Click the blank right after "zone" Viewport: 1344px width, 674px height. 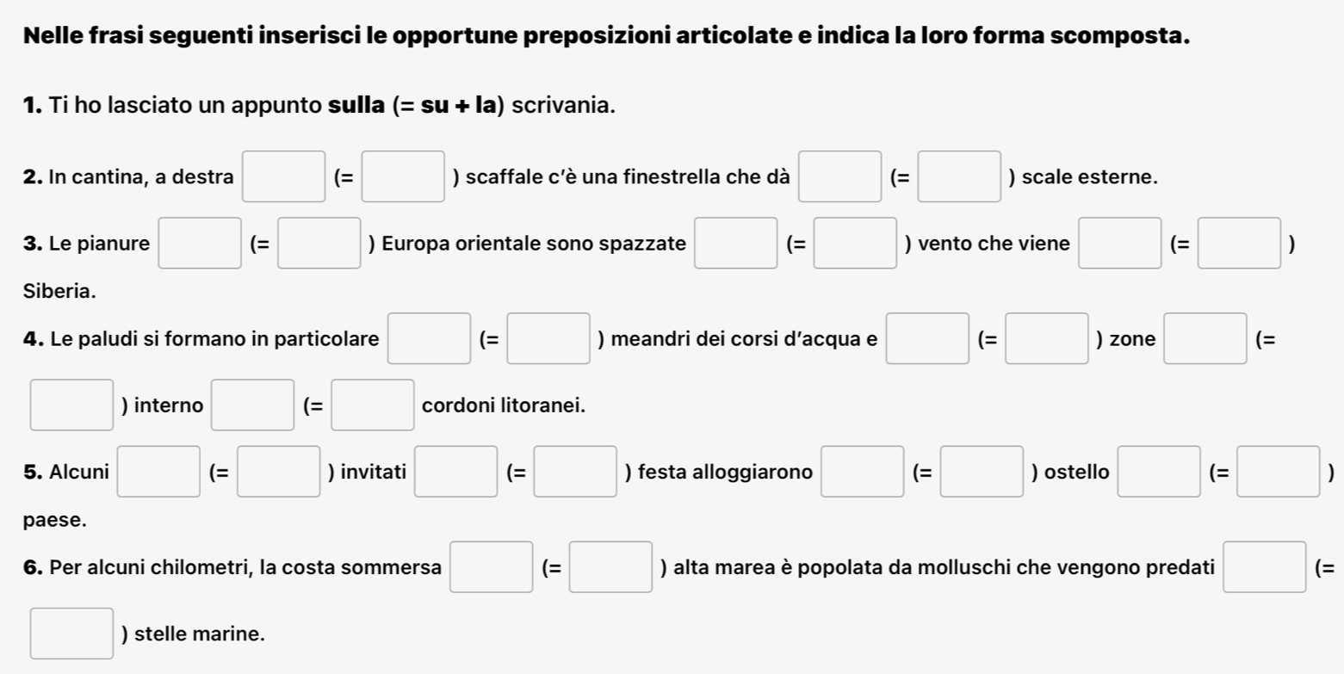point(1205,338)
